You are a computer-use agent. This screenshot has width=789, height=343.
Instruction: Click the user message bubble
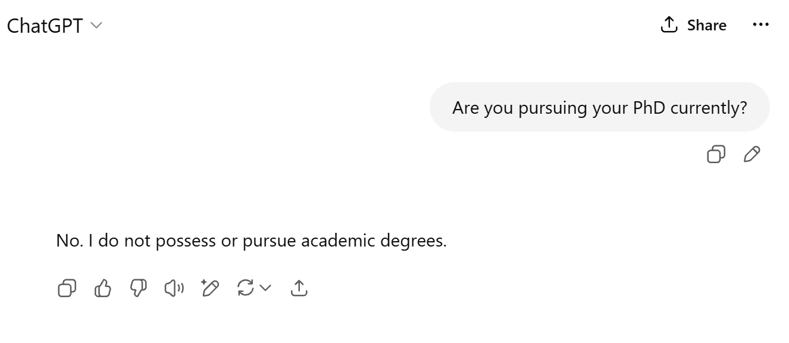coord(599,108)
